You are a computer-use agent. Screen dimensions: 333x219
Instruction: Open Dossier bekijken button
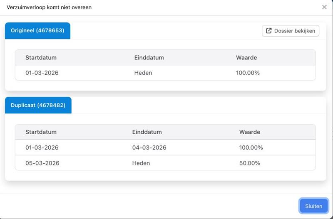pos(291,31)
